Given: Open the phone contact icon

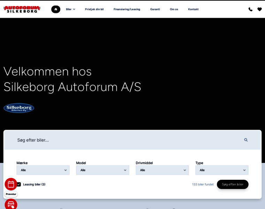Looking at the screenshot, I should pyautogui.click(x=250, y=9).
